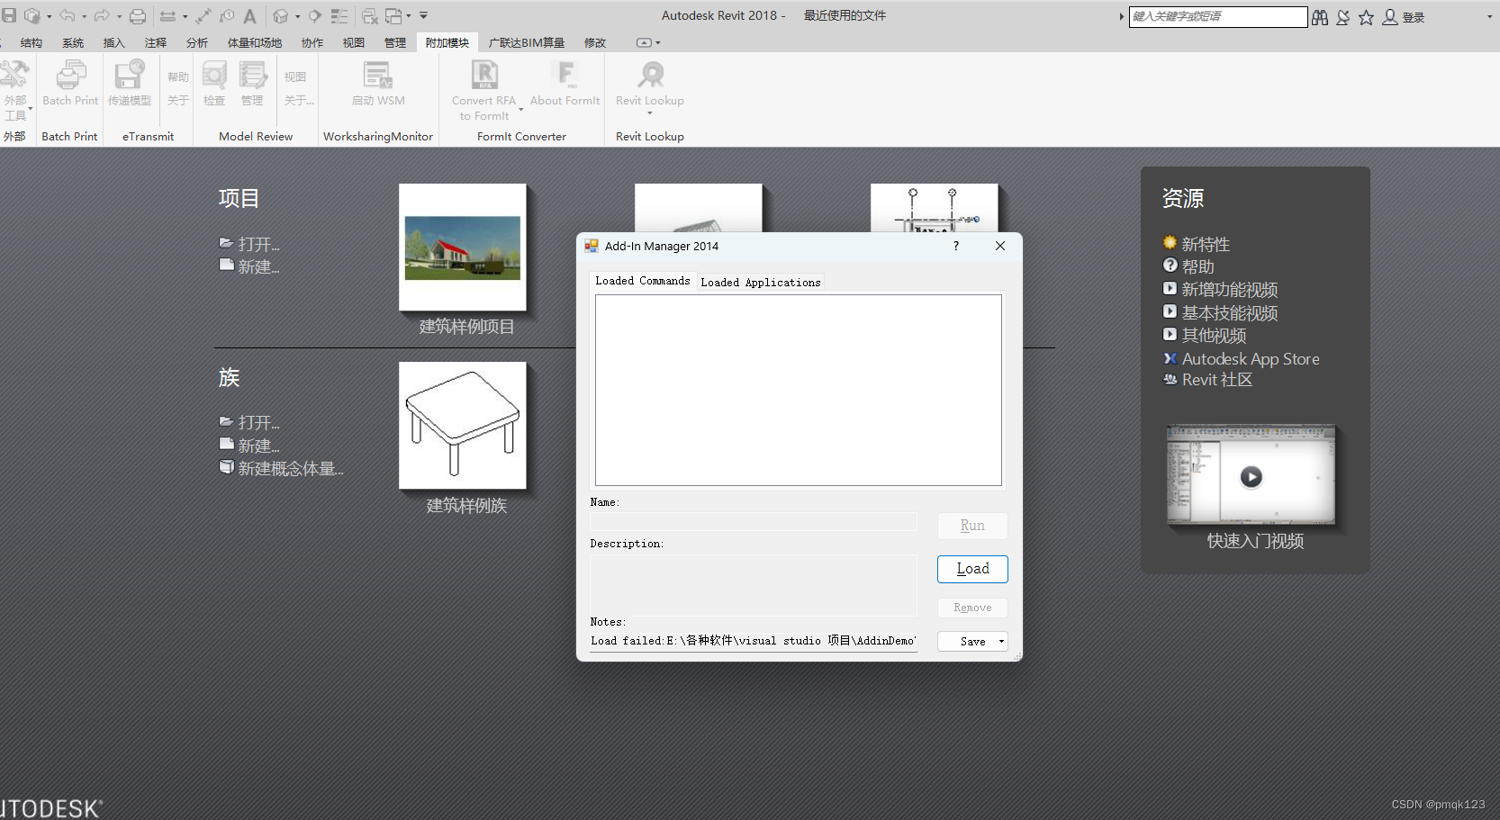Click the Load button in Add-In Manager
Screen dimensions: 1500x820
click(972, 569)
